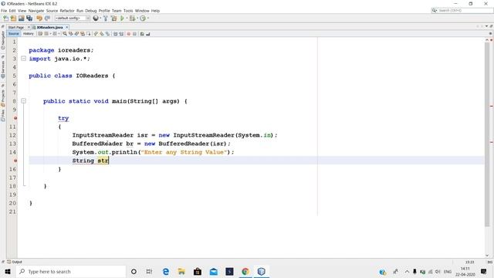Open the Navigator side panel tab
This screenshot has height=278, width=494.
click(3, 40)
